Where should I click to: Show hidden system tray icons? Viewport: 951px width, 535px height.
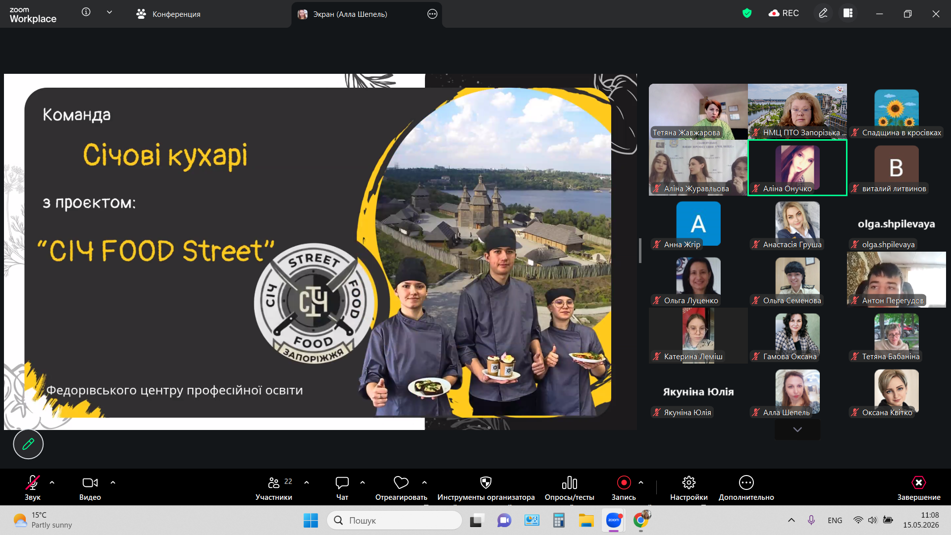pos(792,520)
